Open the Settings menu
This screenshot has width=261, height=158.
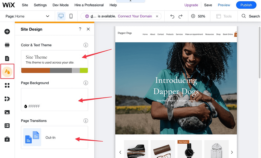(x=40, y=5)
